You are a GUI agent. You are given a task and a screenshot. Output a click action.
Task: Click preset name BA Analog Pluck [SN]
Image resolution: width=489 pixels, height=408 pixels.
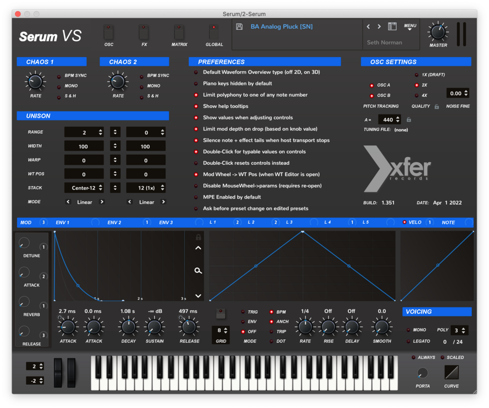click(282, 26)
